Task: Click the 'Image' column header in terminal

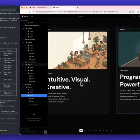Action: [x=9, y=50]
